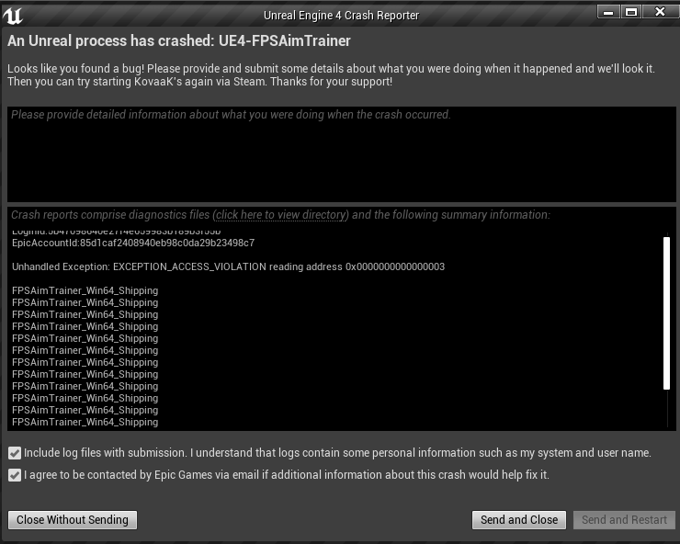
Task: Click the first FPSAimTrainer_Win64_Shipping stack entry
Action: click(x=85, y=290)
